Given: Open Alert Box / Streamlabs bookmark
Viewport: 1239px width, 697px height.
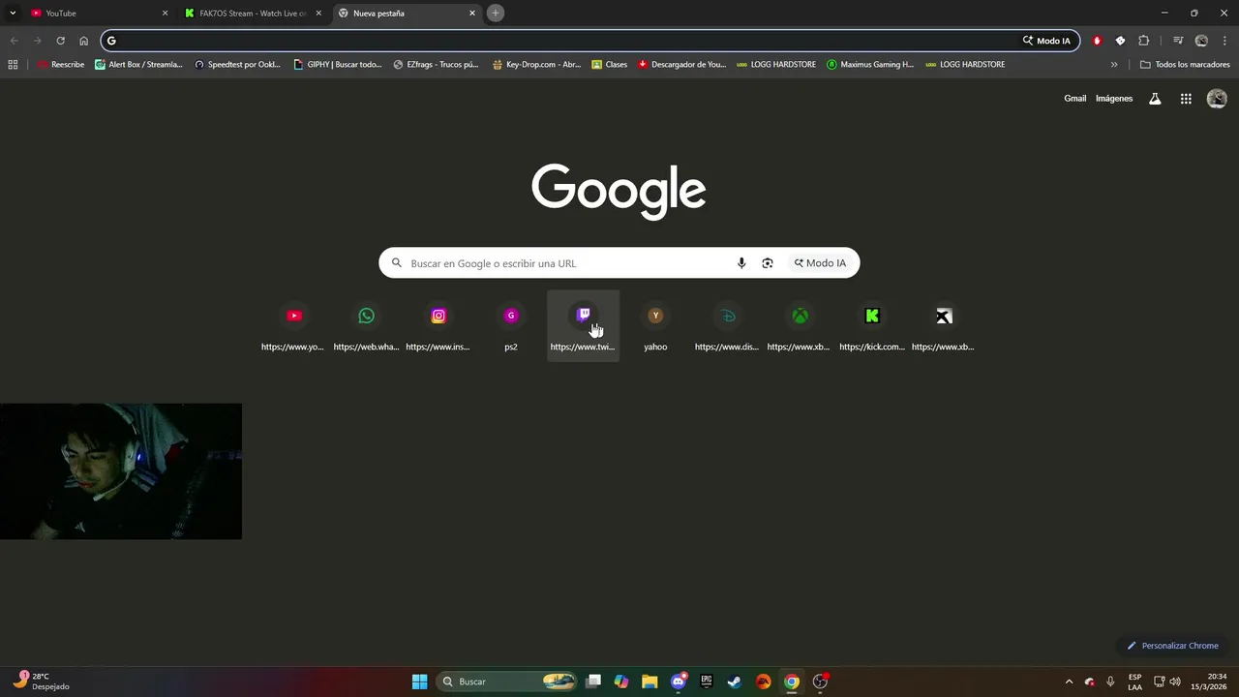Looking at the screenshot, I should pos(138,65).
